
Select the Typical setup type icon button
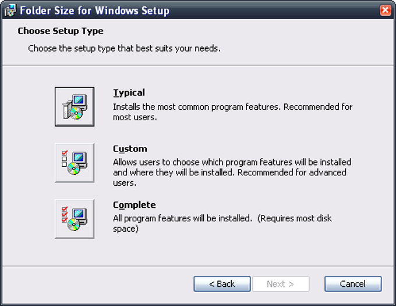(74, 106)
